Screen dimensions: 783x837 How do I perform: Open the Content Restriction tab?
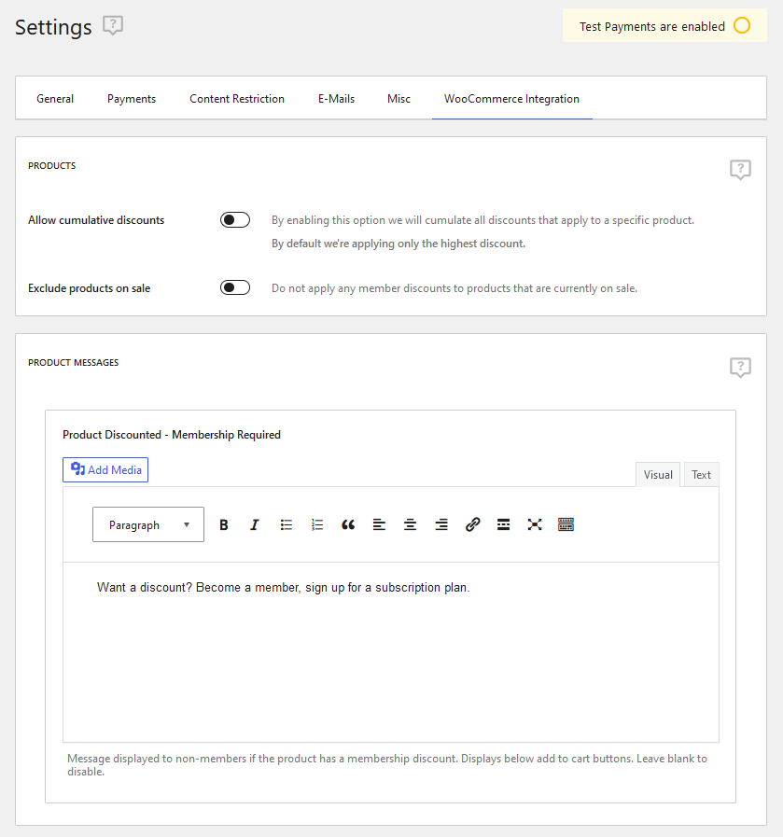point(237,99)
